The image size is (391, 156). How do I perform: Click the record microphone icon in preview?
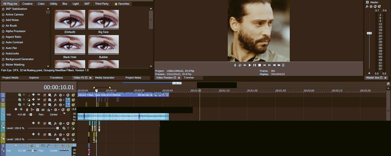235,65
